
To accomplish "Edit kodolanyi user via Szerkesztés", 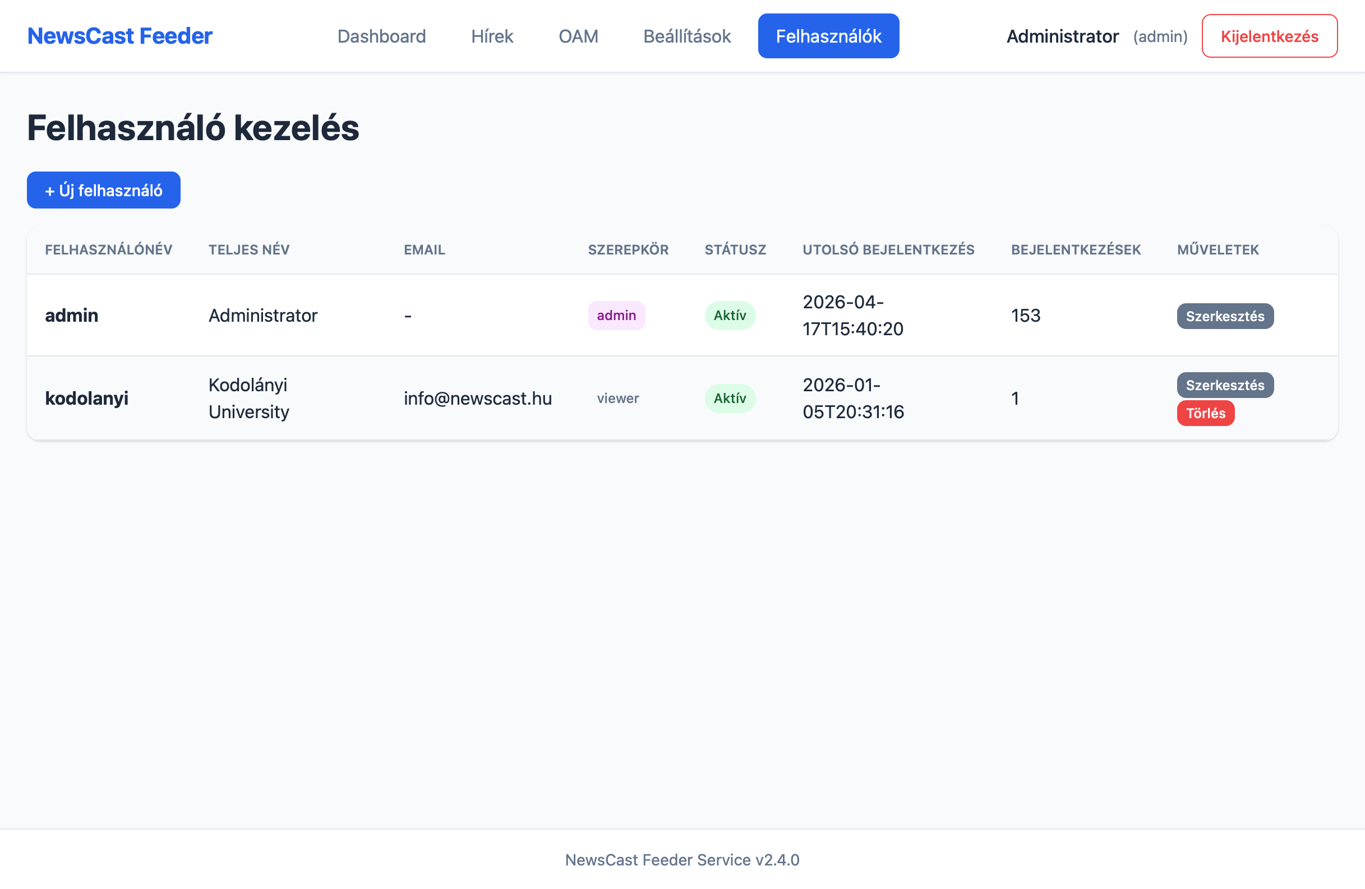I will point(1224,385).
